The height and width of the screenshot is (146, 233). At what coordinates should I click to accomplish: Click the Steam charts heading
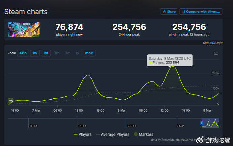[26, 11]
